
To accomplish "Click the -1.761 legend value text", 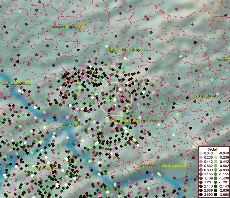I will pyautogui.click(x=224, y=182).
